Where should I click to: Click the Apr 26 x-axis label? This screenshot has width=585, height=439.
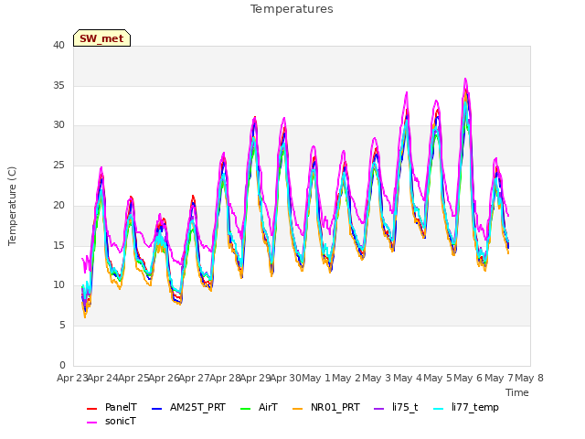(x=165, y=378)
